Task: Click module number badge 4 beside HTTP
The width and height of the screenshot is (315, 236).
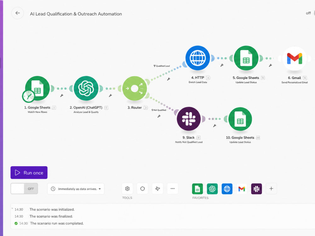Action: tap(208, 78)
